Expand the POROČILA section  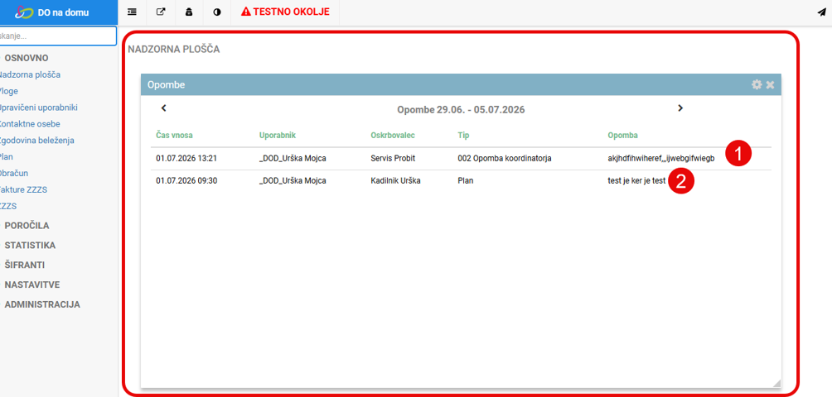coord(27,226)
